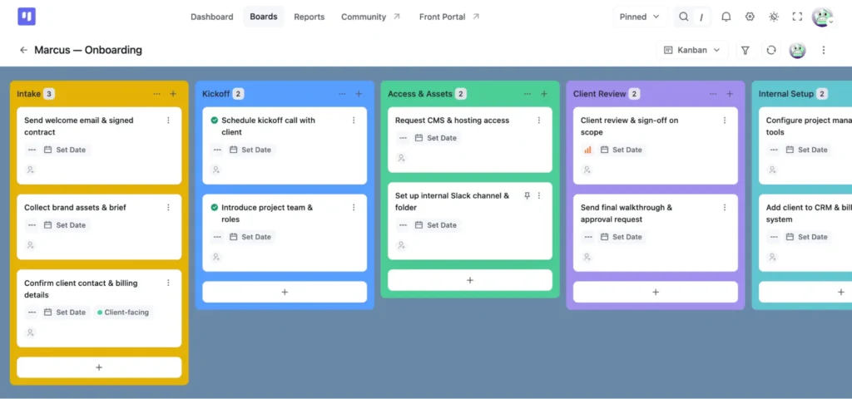852x399 pixels.
Task: Open menu on Request CMS & hosting card
Action: [539, 121]
